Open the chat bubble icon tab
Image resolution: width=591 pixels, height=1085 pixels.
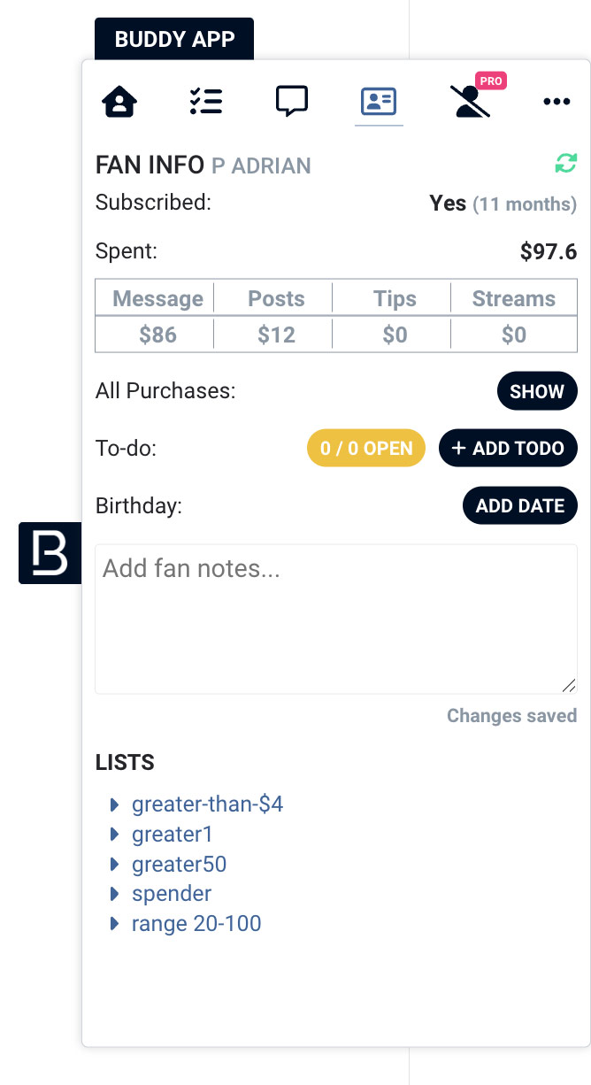[x=292, y=101]
